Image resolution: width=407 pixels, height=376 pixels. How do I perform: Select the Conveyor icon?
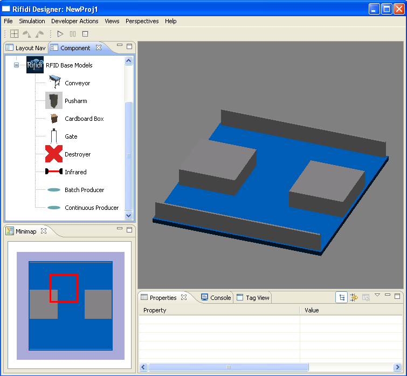[55, 81]
